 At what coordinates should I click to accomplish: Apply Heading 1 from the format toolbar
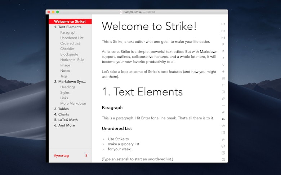click(x=223, y=24)
